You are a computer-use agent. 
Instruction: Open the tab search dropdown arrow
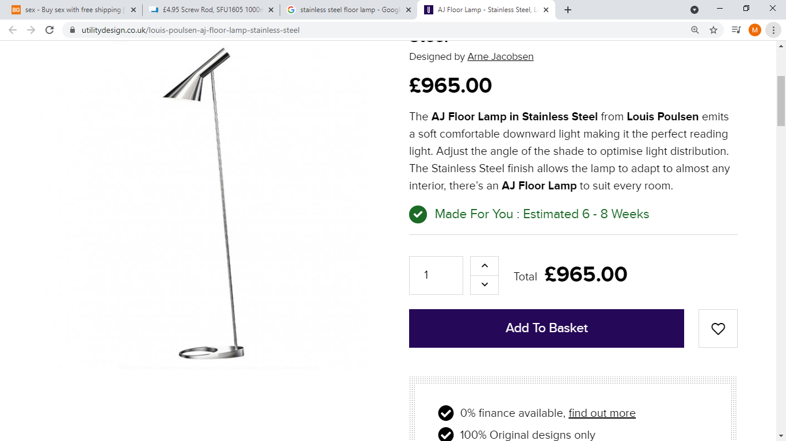695,10
